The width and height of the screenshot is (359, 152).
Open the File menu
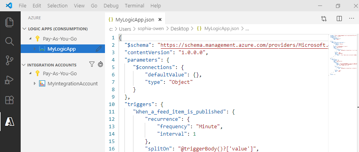point(23,6)
